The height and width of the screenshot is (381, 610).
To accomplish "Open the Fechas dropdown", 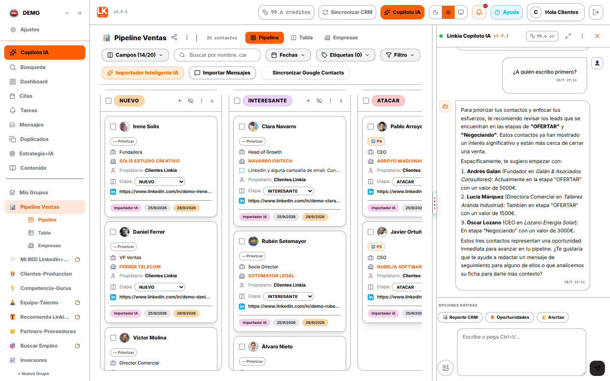I will (x=288, y=55).
